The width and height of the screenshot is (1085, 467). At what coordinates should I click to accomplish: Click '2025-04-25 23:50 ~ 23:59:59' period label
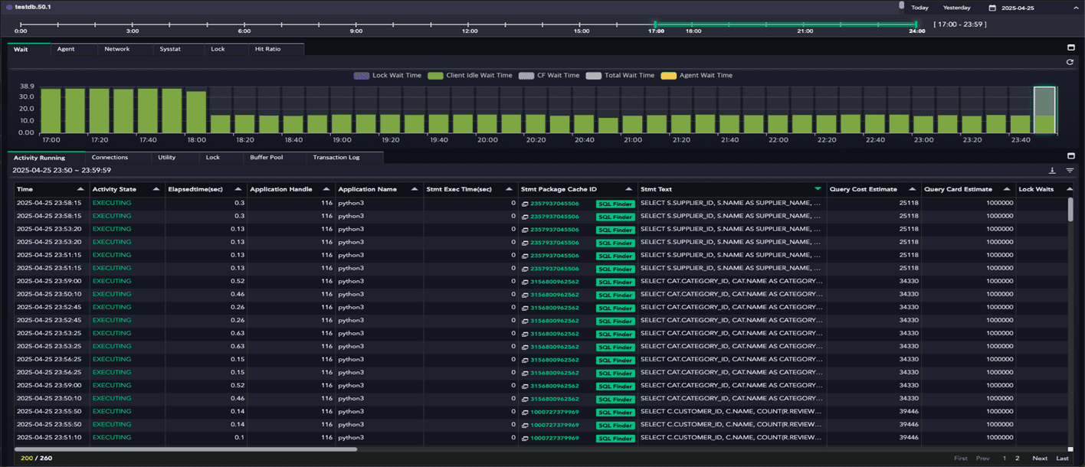(x=61, y=170)
